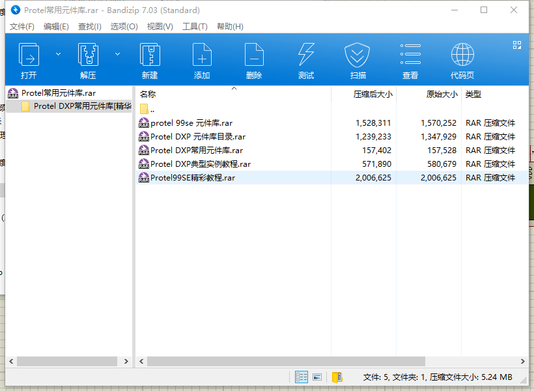Minimize the Bandizip window

[x=454, y=10]
